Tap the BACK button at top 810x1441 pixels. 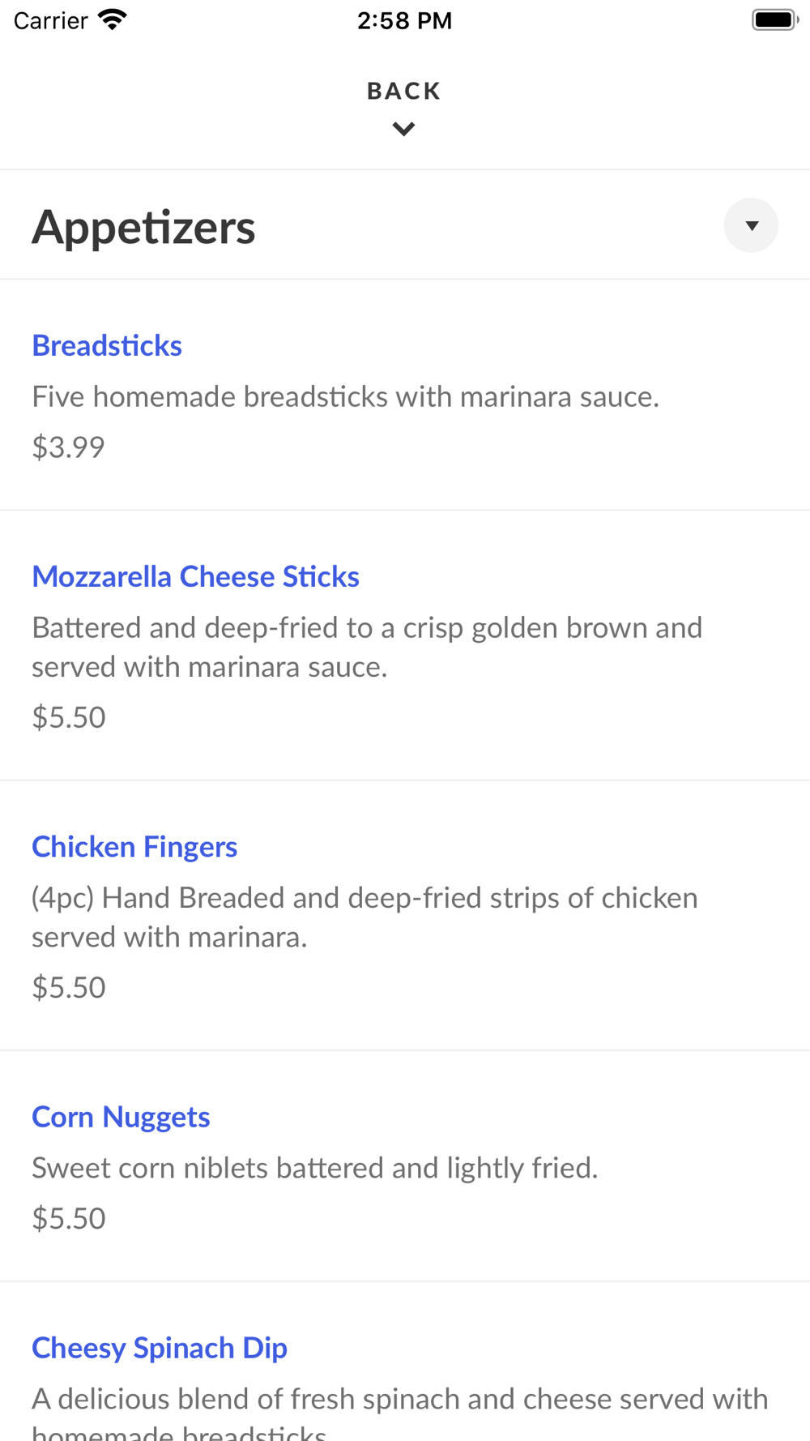(403, 91)
